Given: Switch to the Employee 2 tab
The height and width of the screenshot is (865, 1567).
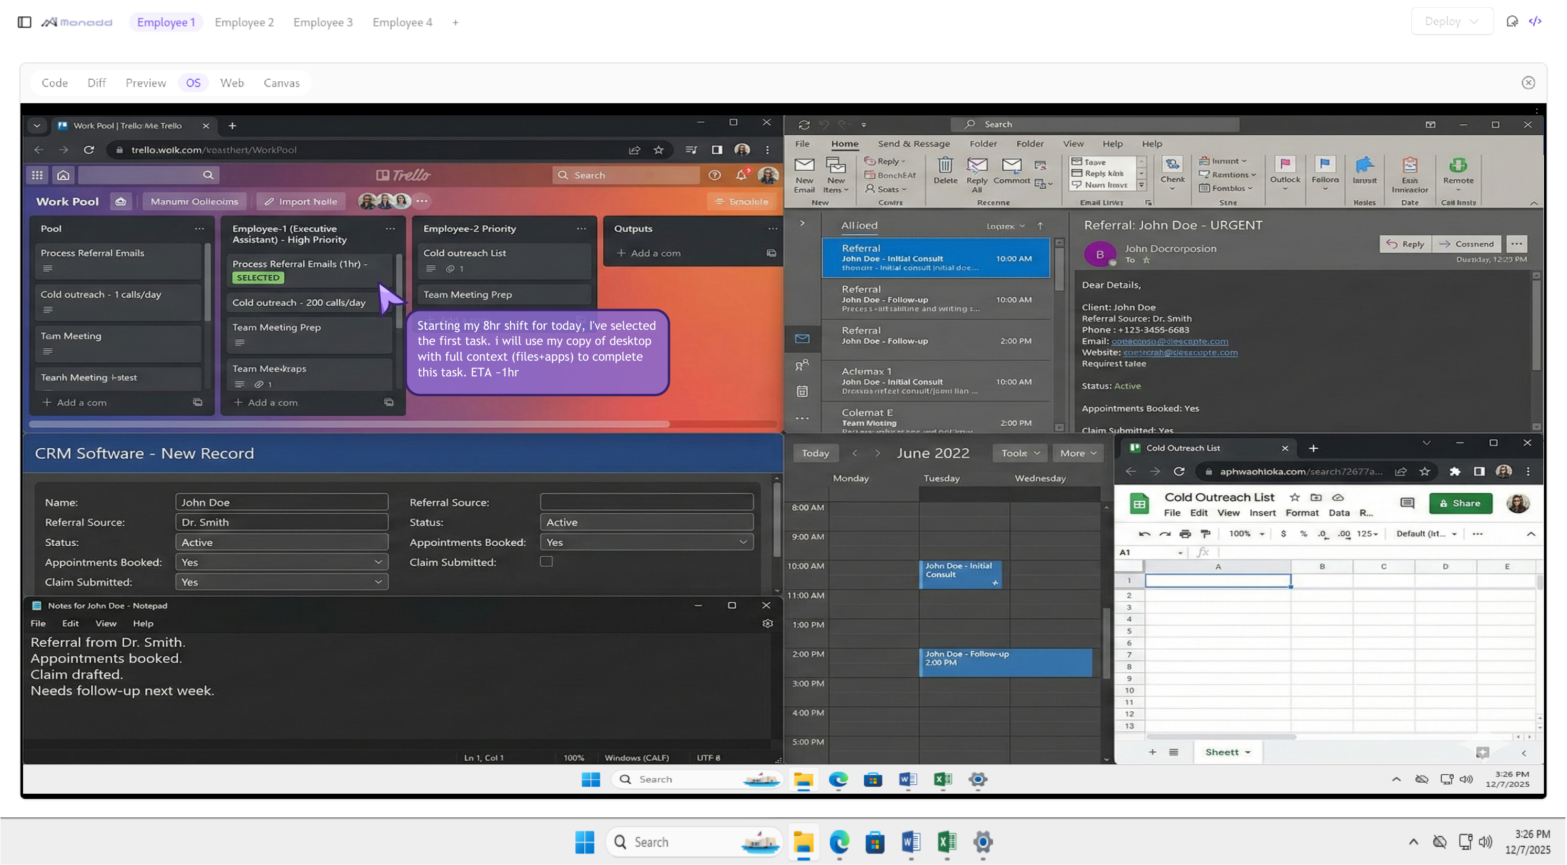Looking at the screenshot, I should pyautogui.click(x=244, y=22).
